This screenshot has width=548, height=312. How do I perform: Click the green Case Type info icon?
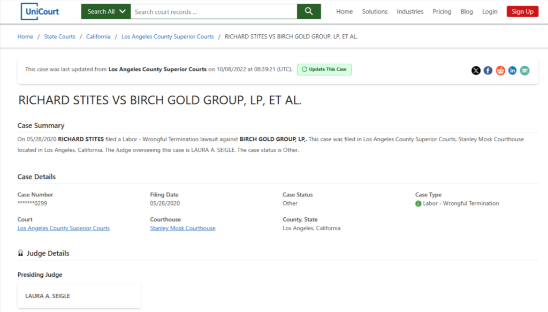(418, 204)
